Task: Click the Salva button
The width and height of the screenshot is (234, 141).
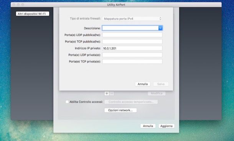Action: point(161,84)
